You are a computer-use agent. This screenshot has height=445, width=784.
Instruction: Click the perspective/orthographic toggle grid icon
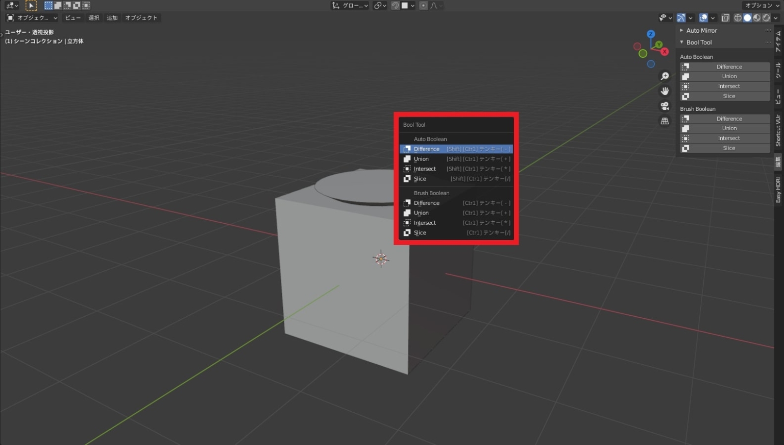pos(665,121)
